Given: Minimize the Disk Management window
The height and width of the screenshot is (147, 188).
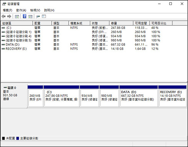Looking at the screenshot, I should pos(159,4).
